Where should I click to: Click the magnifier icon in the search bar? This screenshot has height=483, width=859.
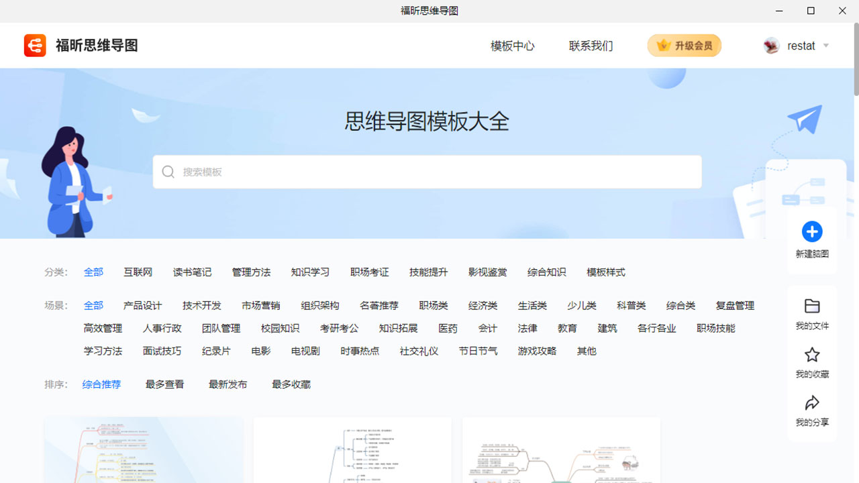tap(168, 172)
